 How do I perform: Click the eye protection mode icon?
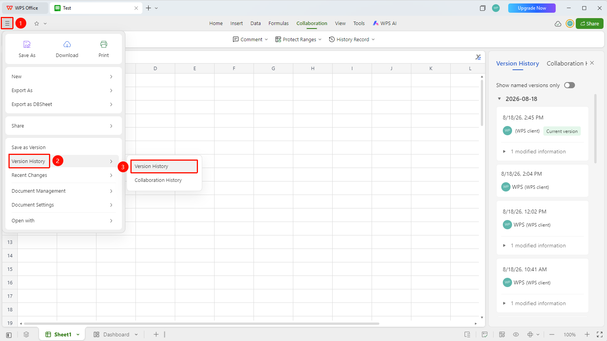pyautogui.click(x=516, y=334)
